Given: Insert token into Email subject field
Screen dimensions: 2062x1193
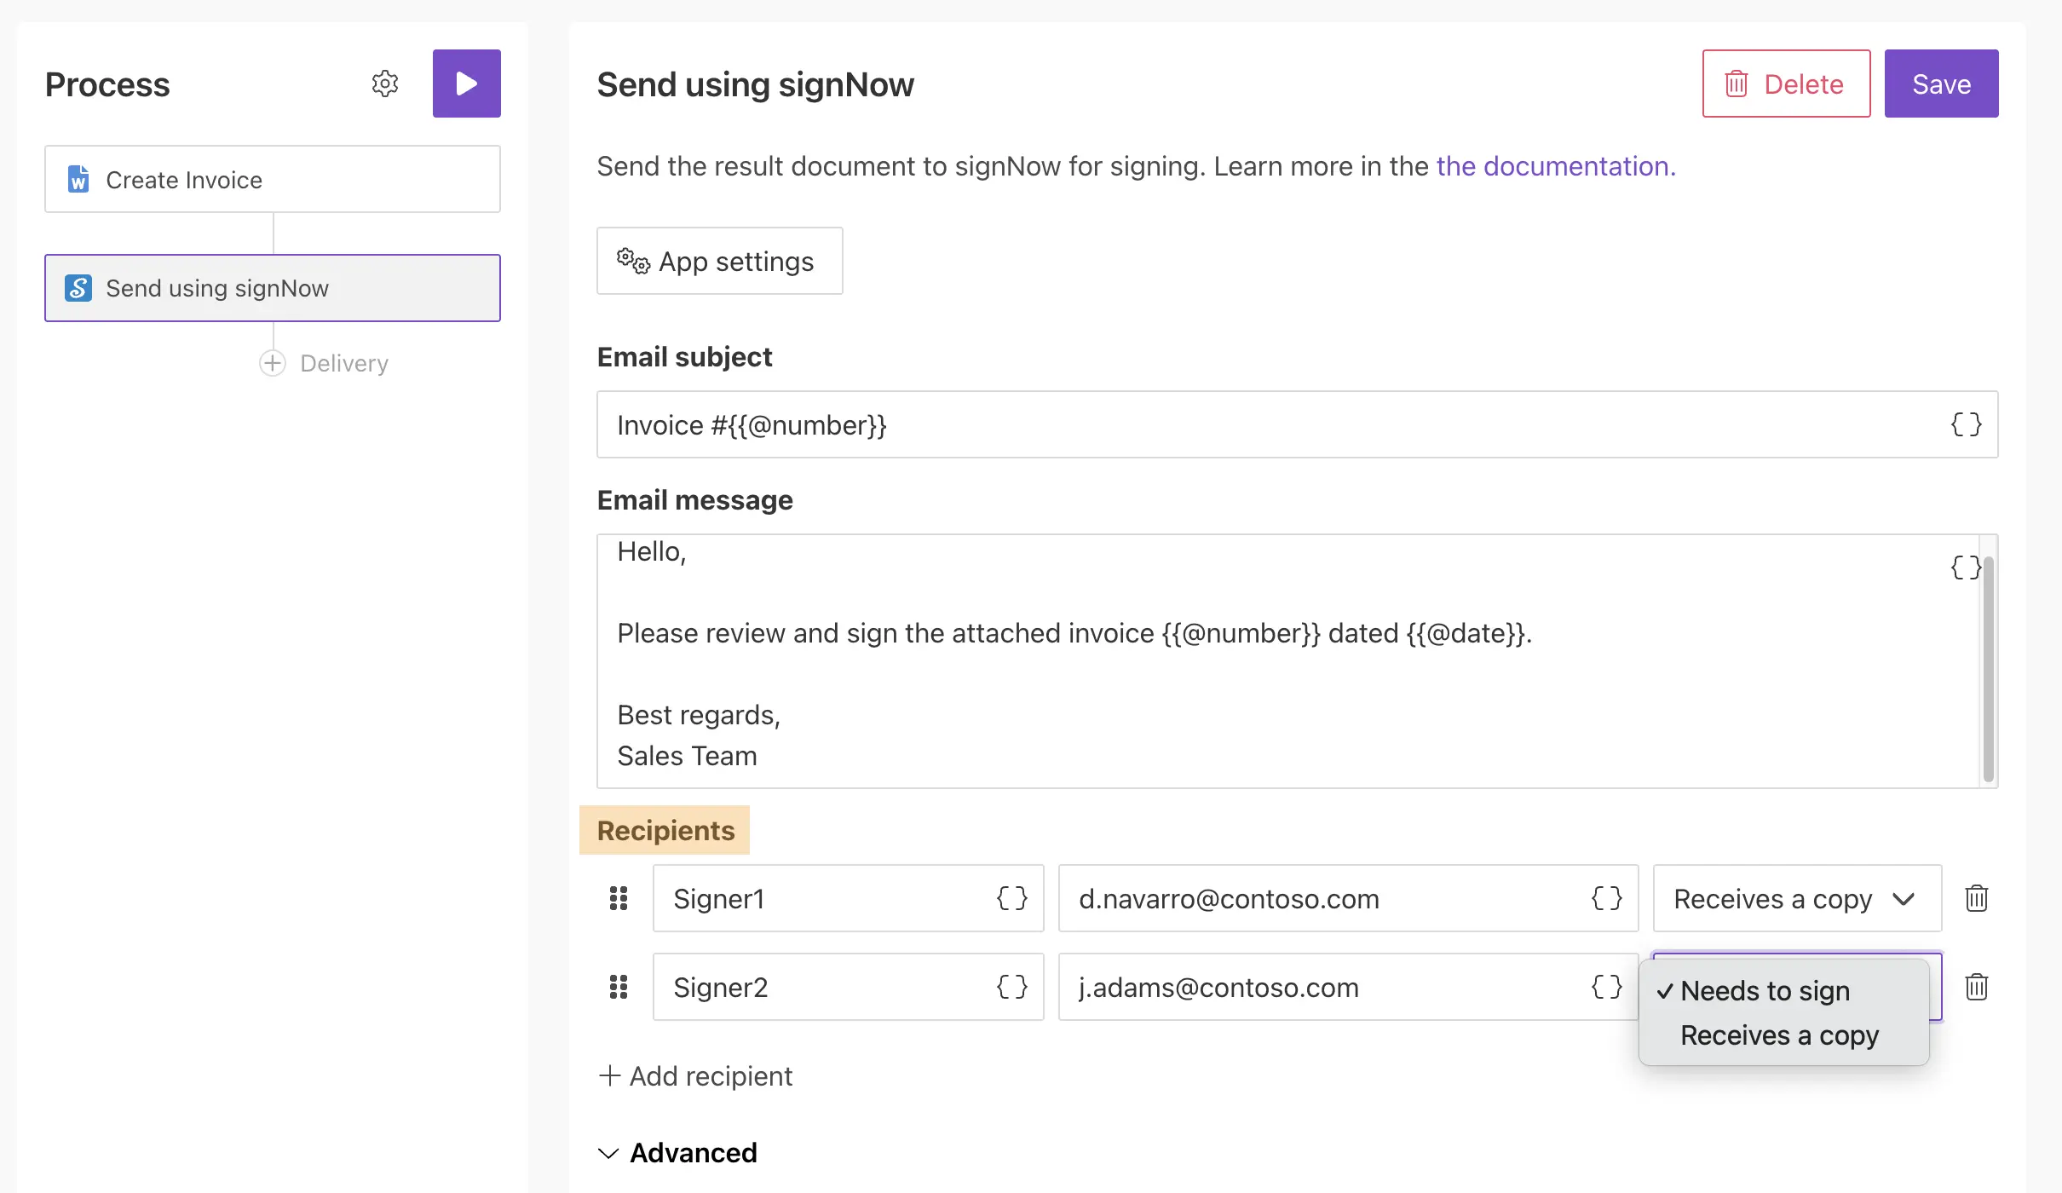Looking at the screenshot, I should pyautogui.click(x=1966, y=424).
